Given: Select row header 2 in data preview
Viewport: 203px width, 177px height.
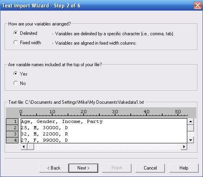Looking at the screenshot, I should click(12, 128).
